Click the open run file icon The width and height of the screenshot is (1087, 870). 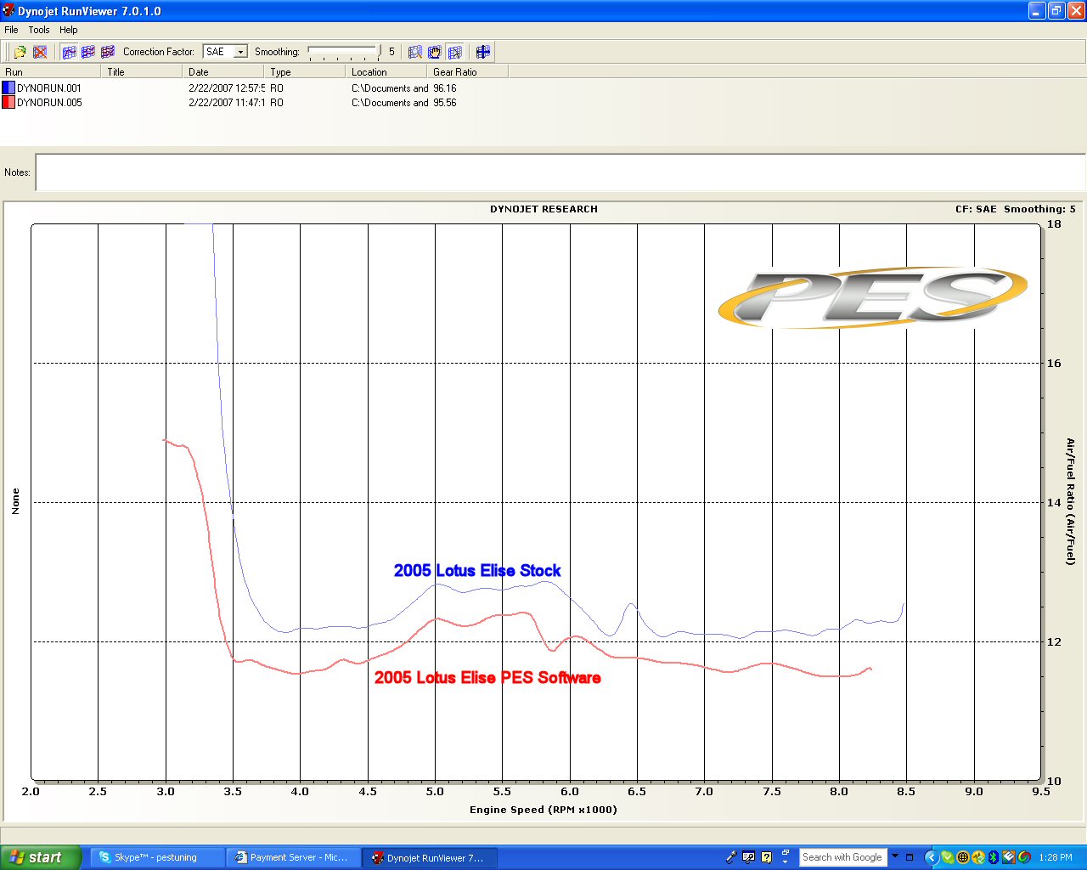coord(20,52)
